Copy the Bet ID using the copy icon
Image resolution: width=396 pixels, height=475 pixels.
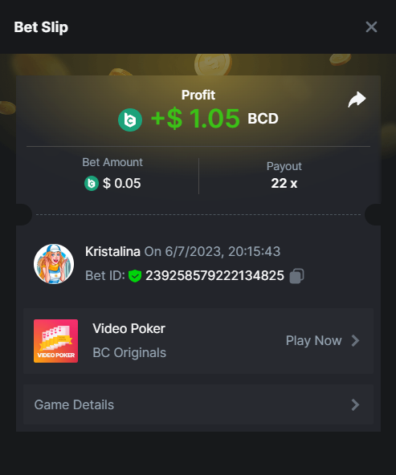(297, 276)
